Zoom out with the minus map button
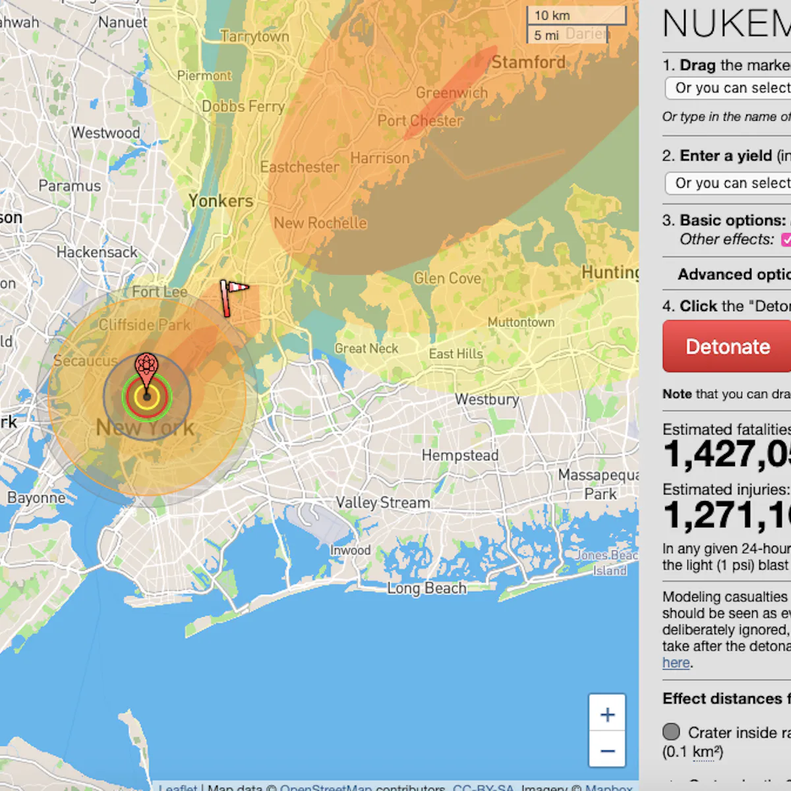 click(x=607, y=750)
